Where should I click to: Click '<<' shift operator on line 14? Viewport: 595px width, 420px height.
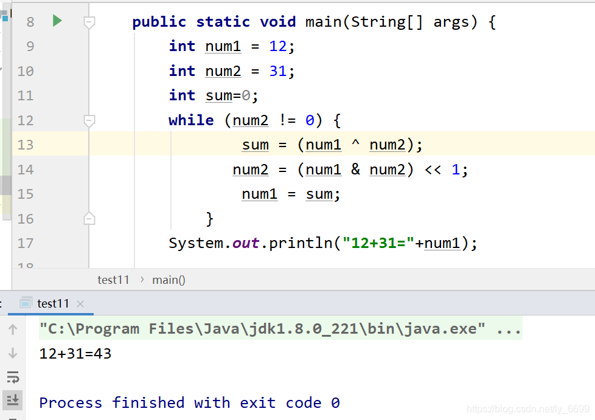433,170
